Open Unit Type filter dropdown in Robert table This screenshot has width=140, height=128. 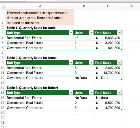(71, 93)
